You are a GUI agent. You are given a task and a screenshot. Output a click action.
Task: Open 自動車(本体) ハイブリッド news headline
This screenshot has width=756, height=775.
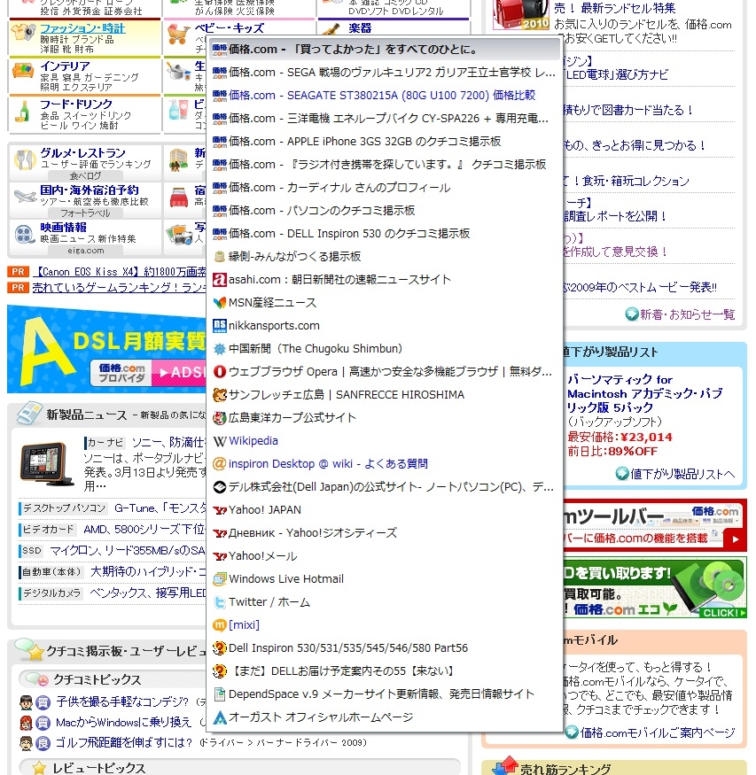[148, 572]
